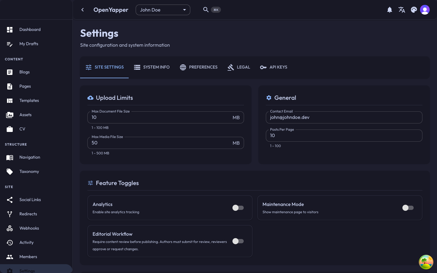The width and height of the screenshot is (437, 273).
Task: Click the Redirects sidebar icon
Action: point(10,214)
